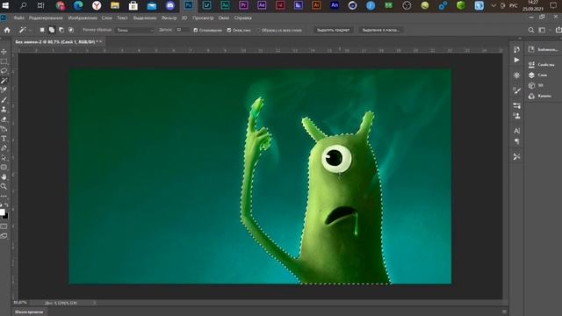Choose Intersect with Selection mode

coord(71,30)
